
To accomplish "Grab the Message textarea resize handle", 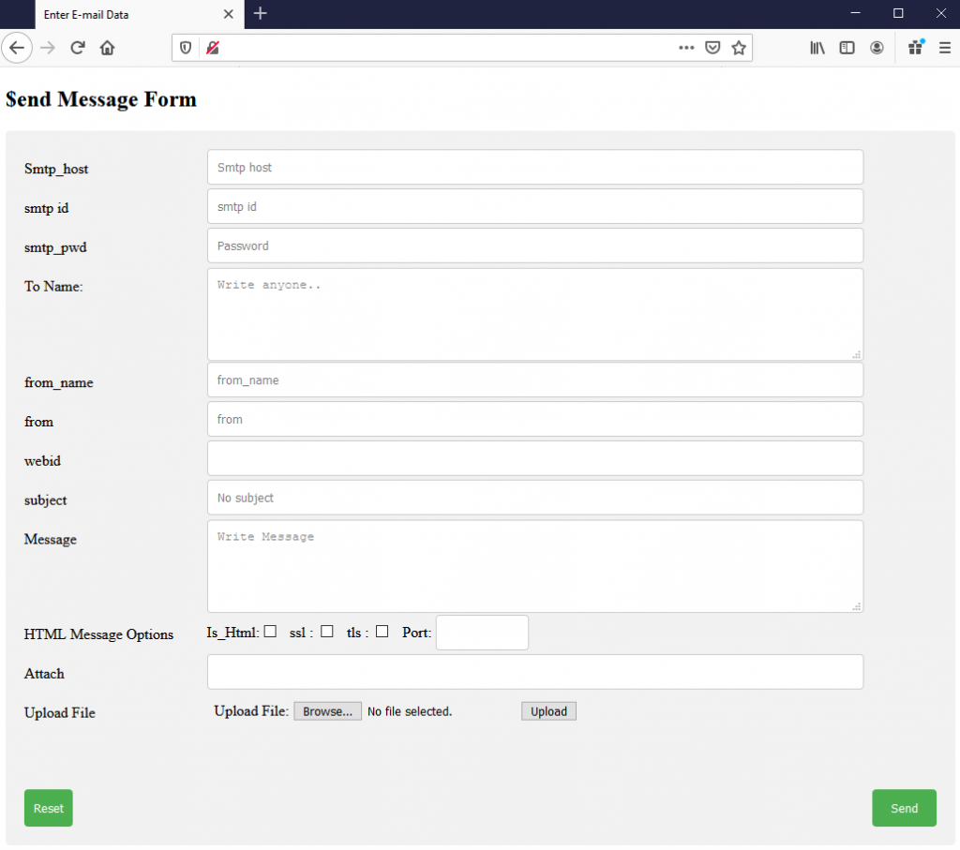I will point(857,606).
